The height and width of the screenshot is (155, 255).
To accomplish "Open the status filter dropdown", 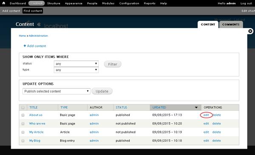I will pos(76,64).
